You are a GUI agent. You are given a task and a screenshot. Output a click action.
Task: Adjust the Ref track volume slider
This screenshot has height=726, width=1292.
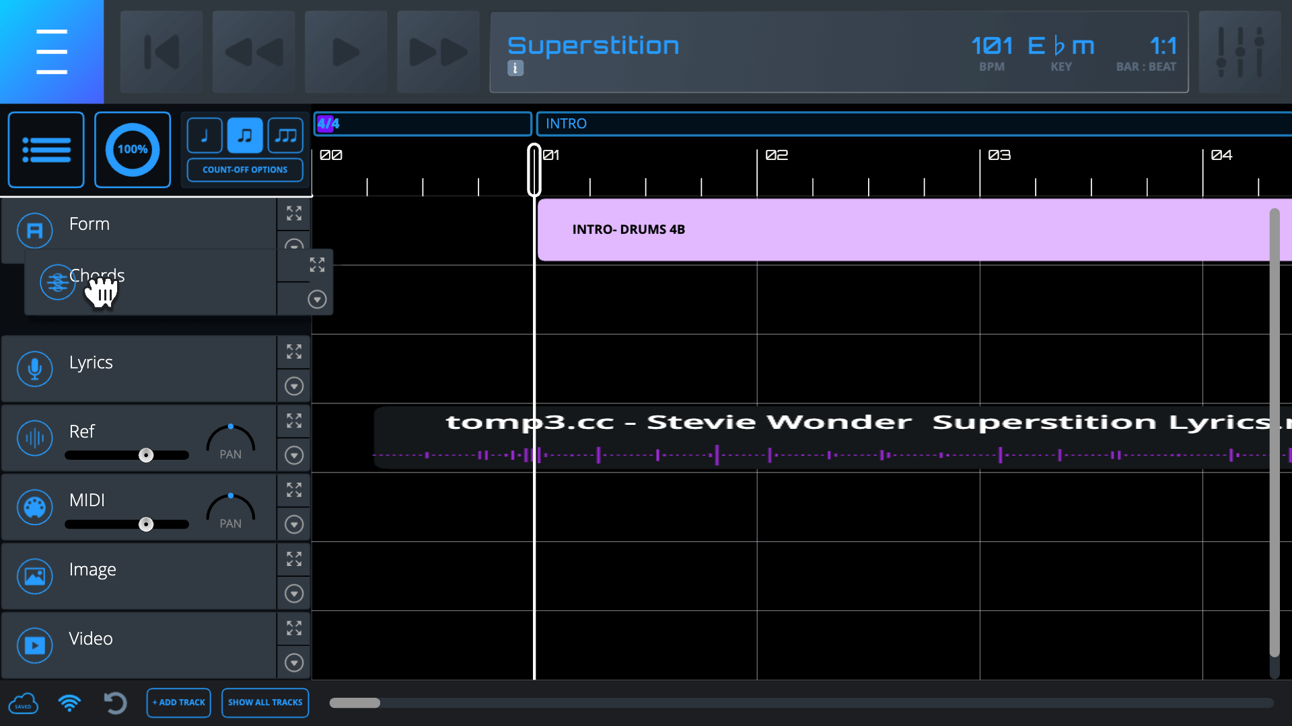coord(147,455)
